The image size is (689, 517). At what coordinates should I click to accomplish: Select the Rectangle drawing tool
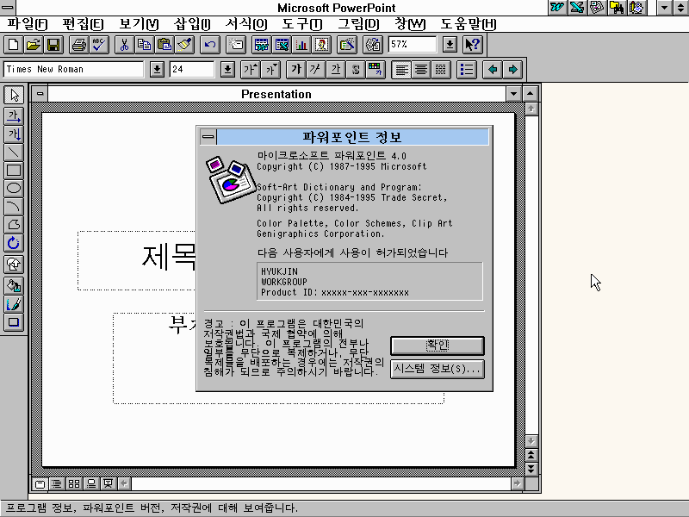(x=14, y=170)
